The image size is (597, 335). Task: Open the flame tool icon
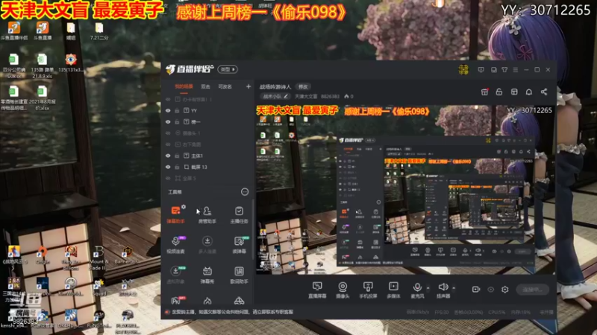207,301
